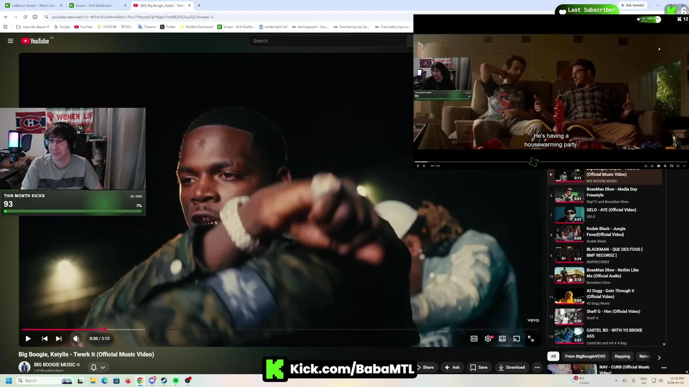Click the Ask button
The image size is (689, 387).
452,368
